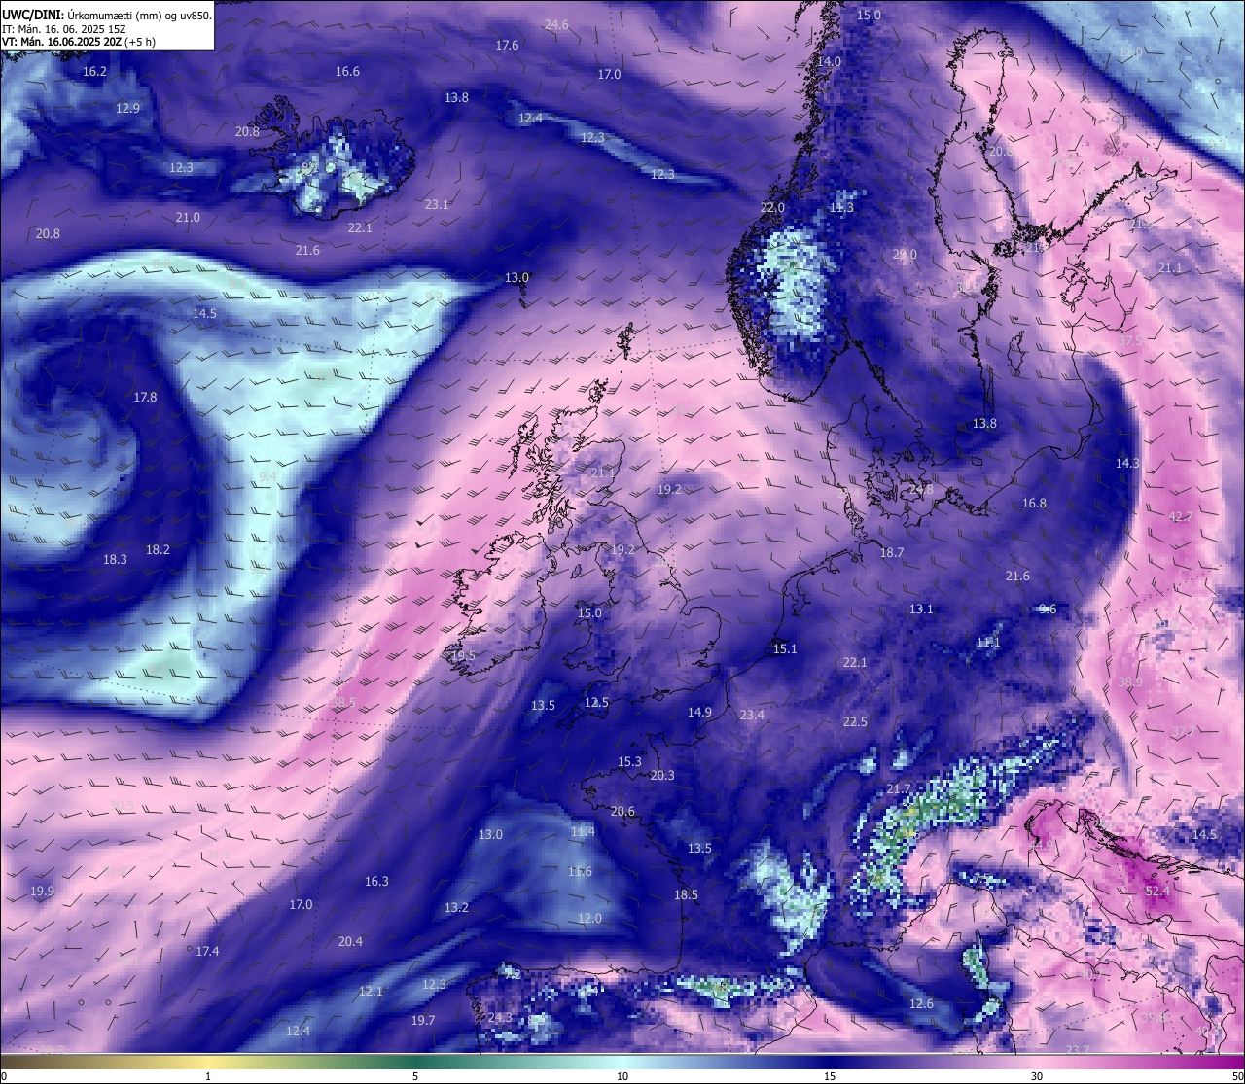Click the 14.9 value label
Viewport: 1245px width, 1084px height.
699,713
